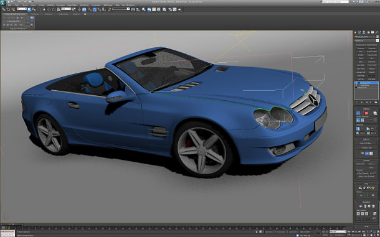Select the Select and Link tool
This screenshot has width=380, height=237.
[4, 9]
